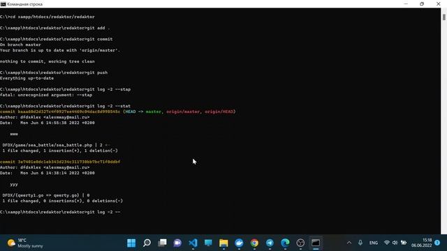Close the Command Prompt window
This screenshot has height=251, width=447.
[438, 4]
